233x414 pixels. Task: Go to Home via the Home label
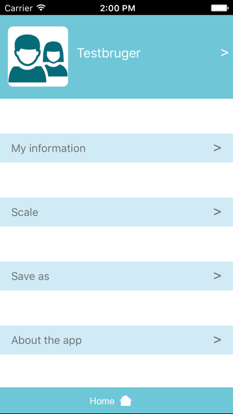point(102,402)
